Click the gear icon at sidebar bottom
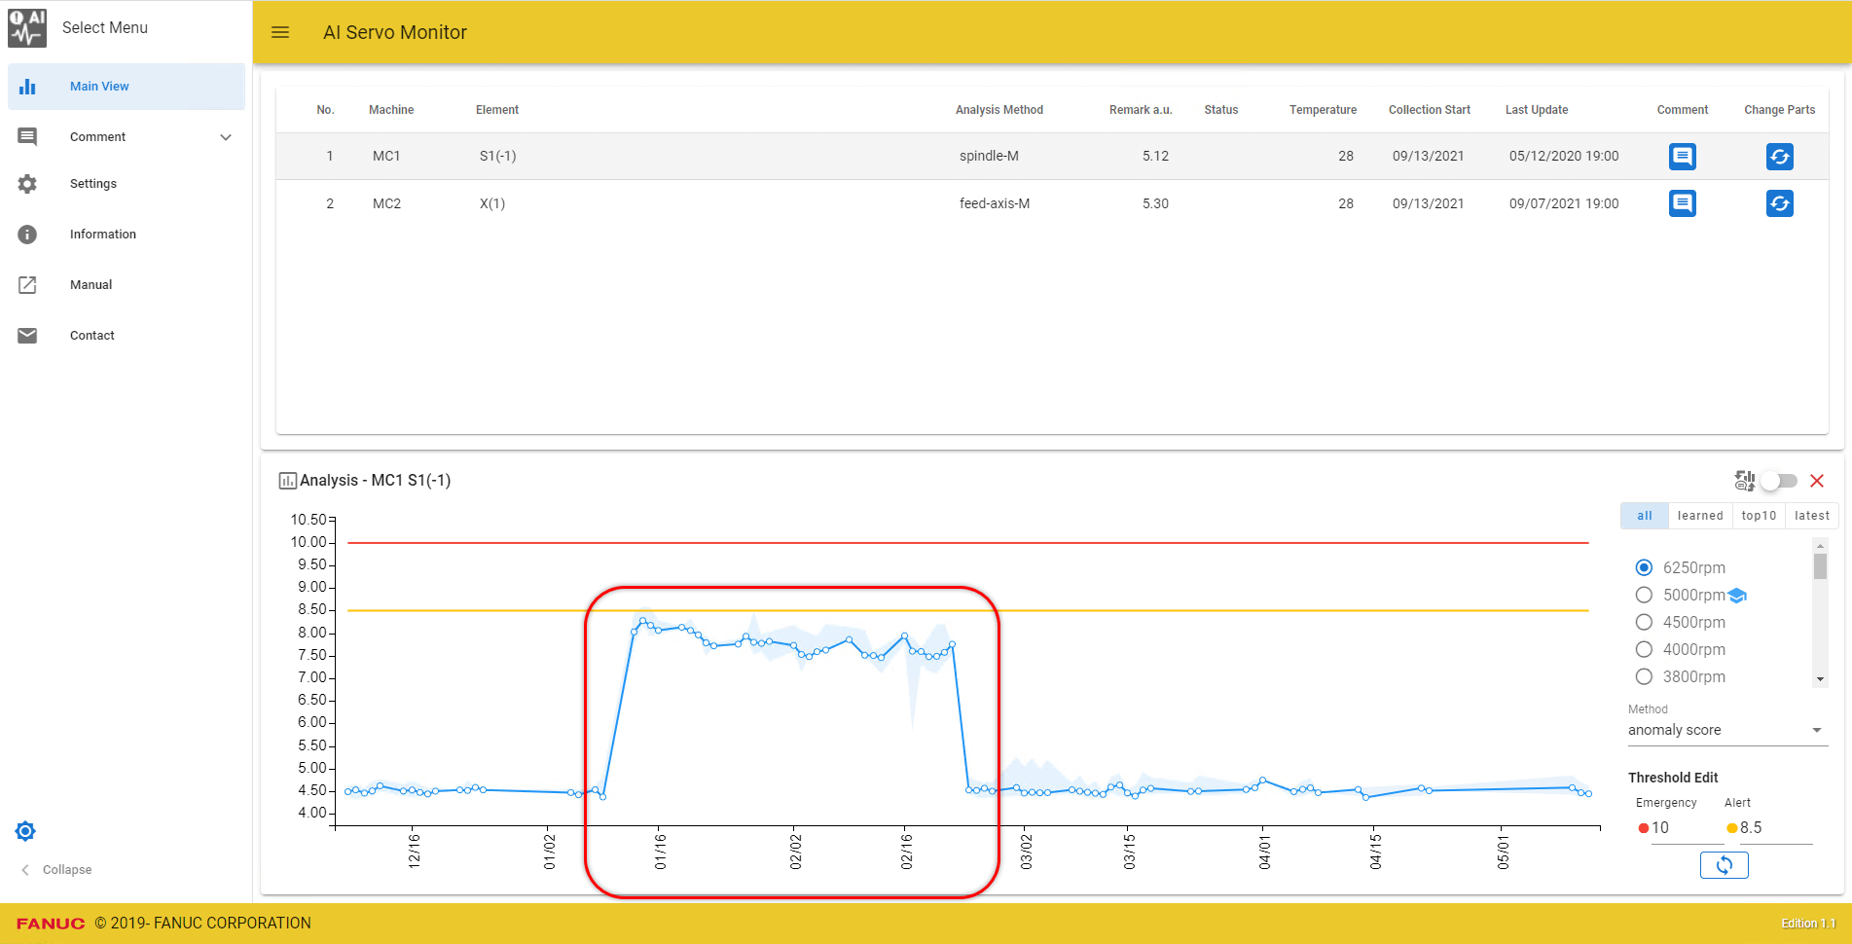This screenshot has width=1852, height=944. pos(25,830)
